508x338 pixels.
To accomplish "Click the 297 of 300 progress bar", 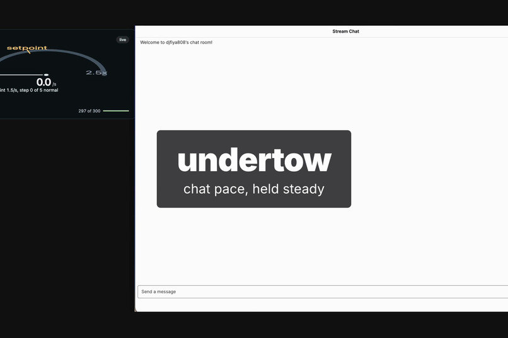I will [116, 111].
